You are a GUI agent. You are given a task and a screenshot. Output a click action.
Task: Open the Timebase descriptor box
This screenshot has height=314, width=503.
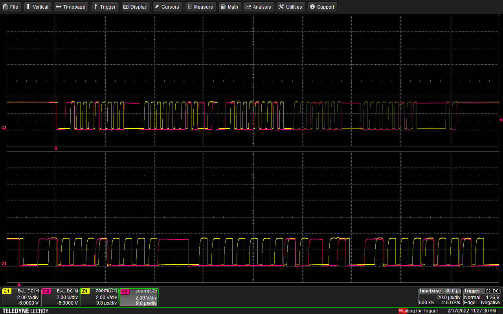tap(439, 297)
